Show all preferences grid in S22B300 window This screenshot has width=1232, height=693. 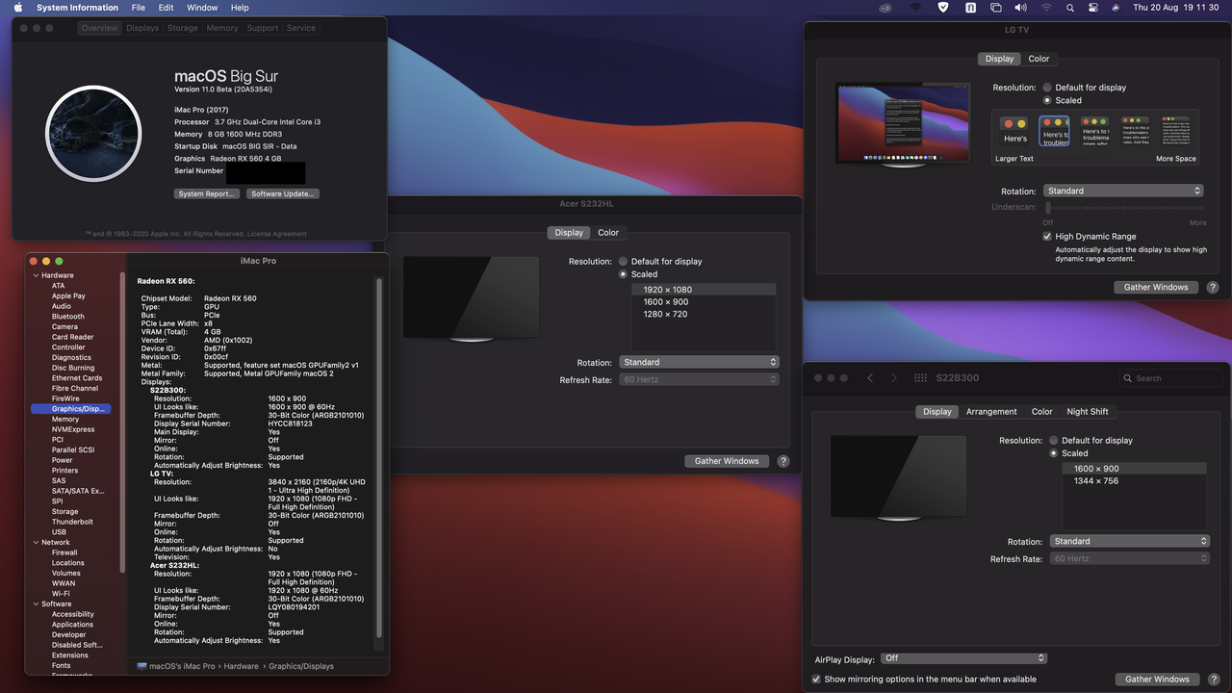click(x=920, y=378)
